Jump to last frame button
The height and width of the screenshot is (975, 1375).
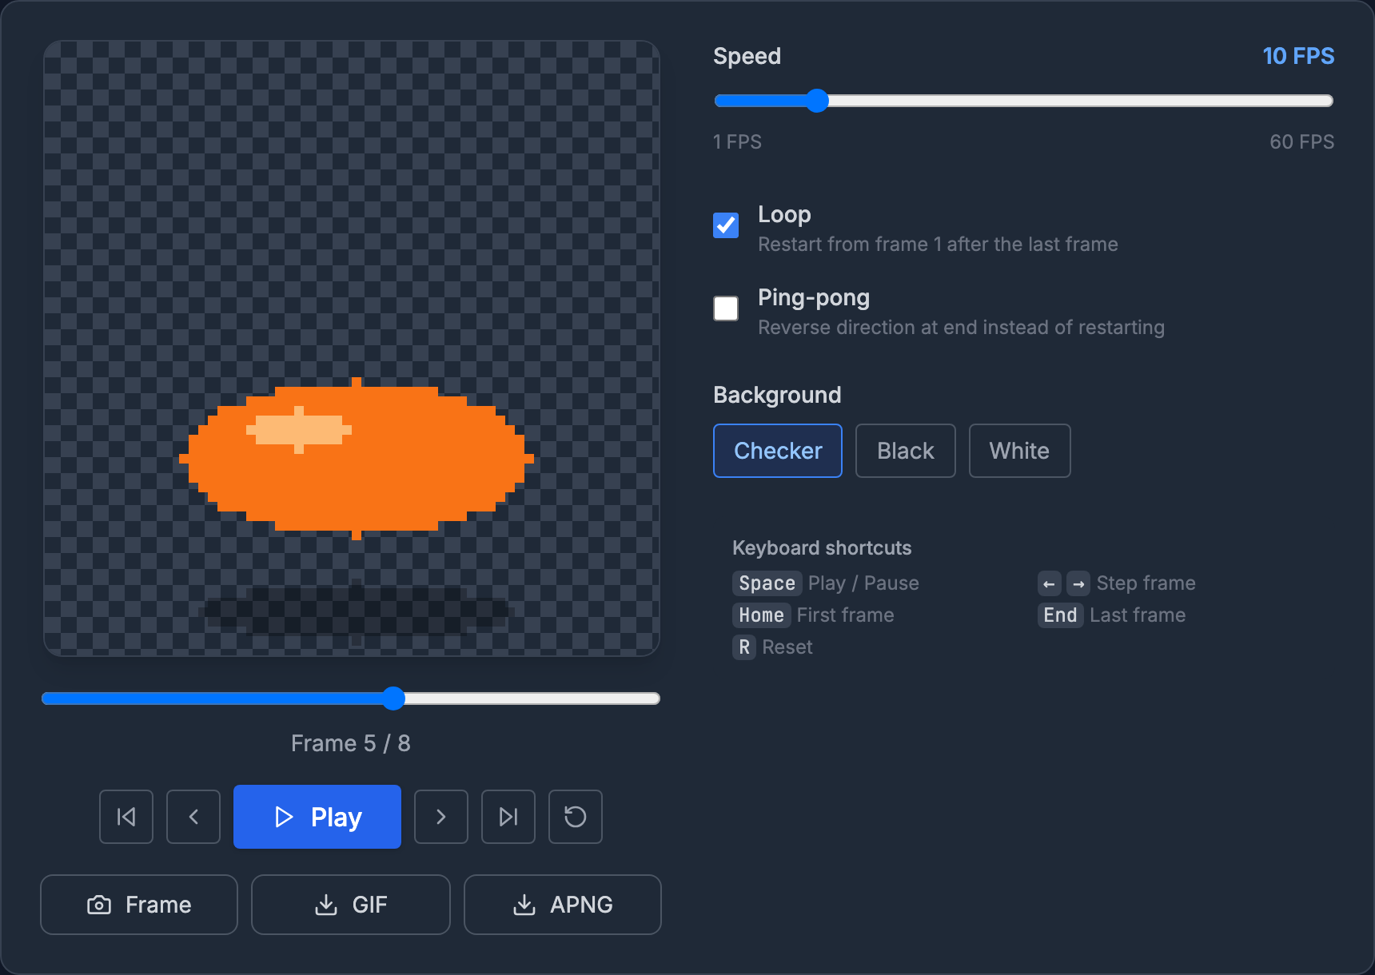pyautogui.click(x=508, y=817)
